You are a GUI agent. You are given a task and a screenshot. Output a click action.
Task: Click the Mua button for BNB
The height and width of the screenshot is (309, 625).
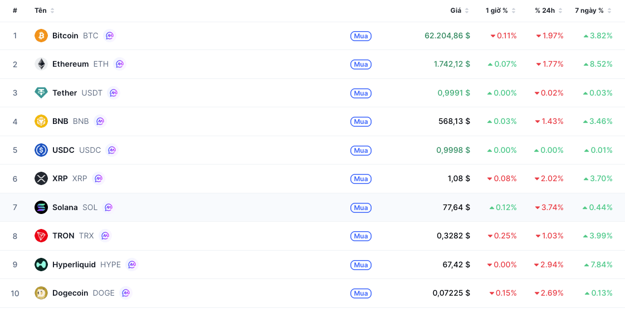point(361,122)
